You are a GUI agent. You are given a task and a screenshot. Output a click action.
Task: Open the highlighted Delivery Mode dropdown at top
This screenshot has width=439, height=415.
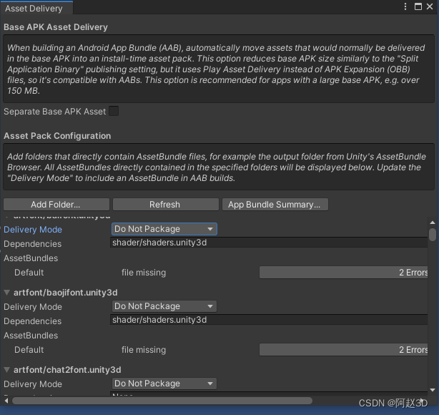[x=164, y=229]
